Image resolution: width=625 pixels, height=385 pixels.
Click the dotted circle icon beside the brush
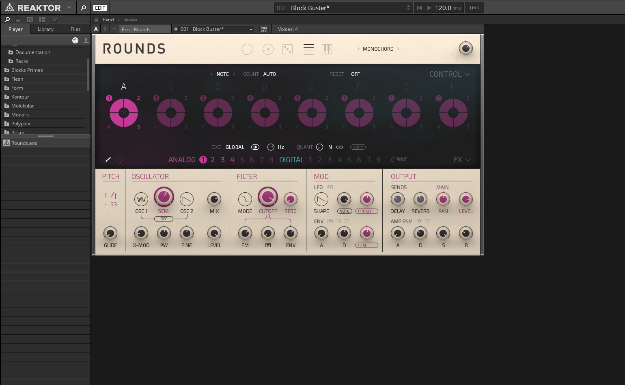pos(119,160)
